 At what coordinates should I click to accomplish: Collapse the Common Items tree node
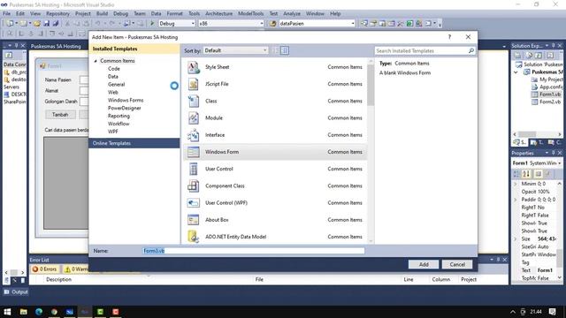pyautogui.click(x=96, y=61)
